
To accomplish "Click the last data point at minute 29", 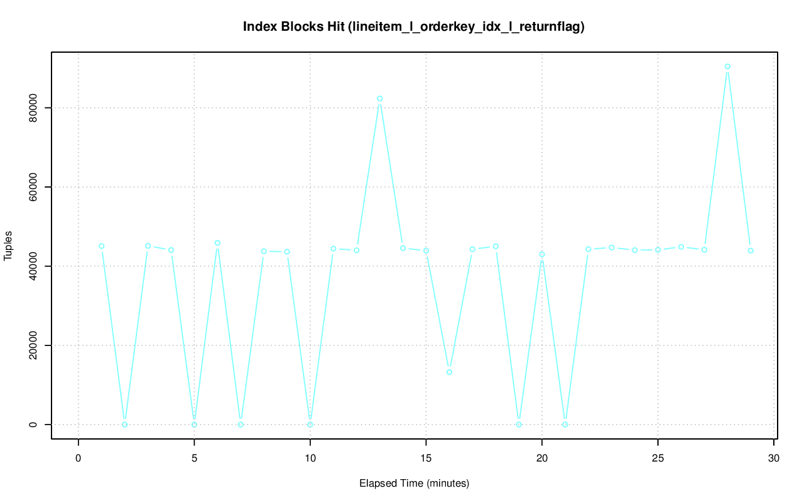I will click(x=751, y=251).
